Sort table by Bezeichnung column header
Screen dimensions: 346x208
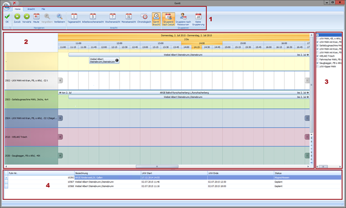tap(108, 173)
